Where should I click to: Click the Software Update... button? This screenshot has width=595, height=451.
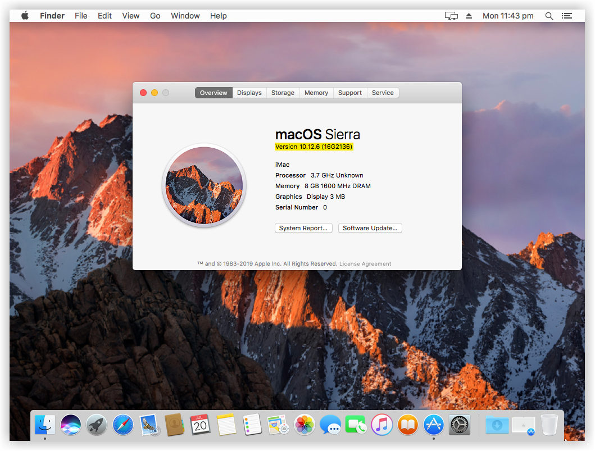point(370,228)
